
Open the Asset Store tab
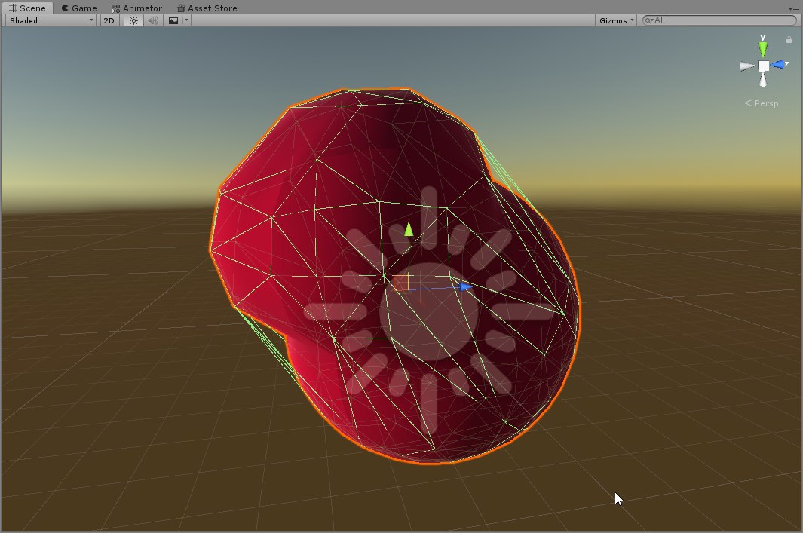click(x=207, y=8)
